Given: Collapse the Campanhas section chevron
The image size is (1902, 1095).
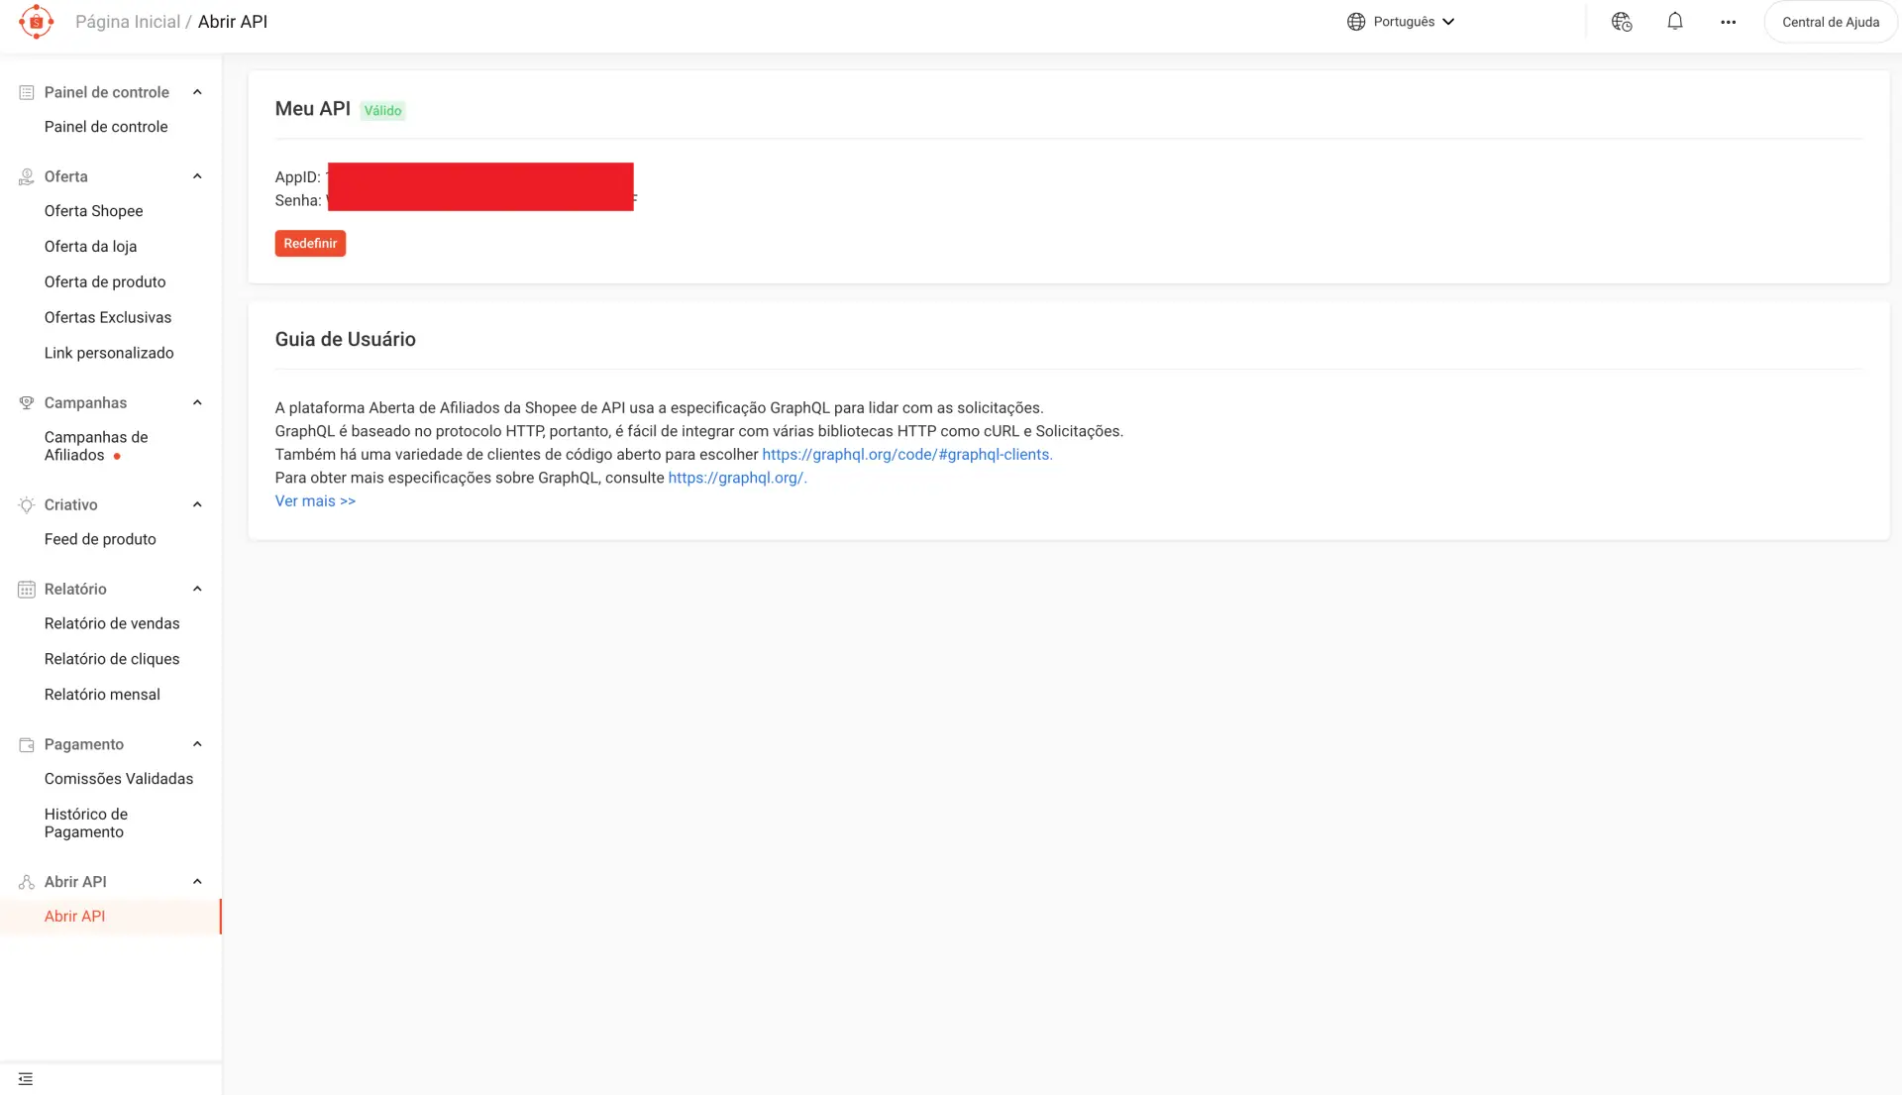Looking at the screenshot, I should click(x=197, y=402).
